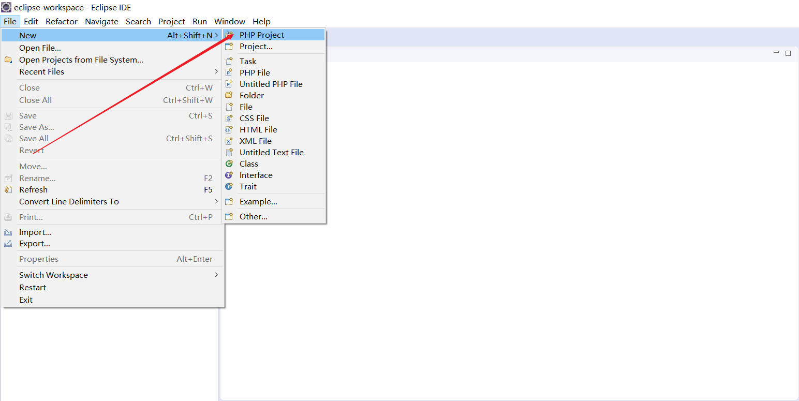Open the Project menu
The height and width of the screenshot is (401, 799).
[172, 21]
